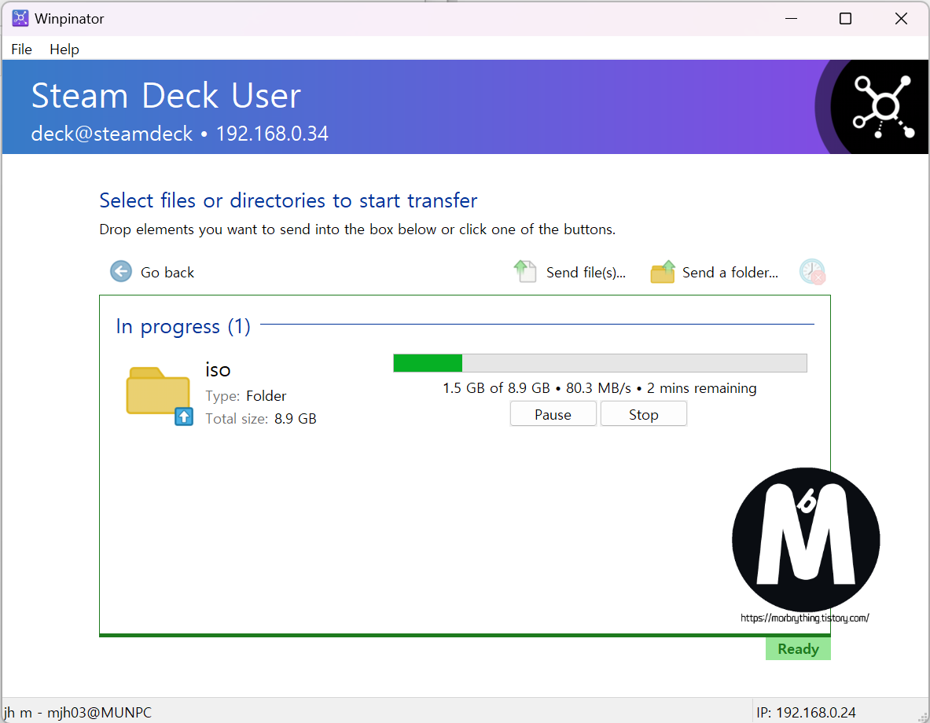Click the Go back label

(167, 272)
